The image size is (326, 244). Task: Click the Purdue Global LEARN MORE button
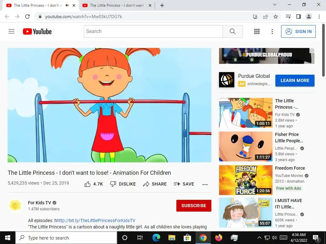(x=295, y=80)
